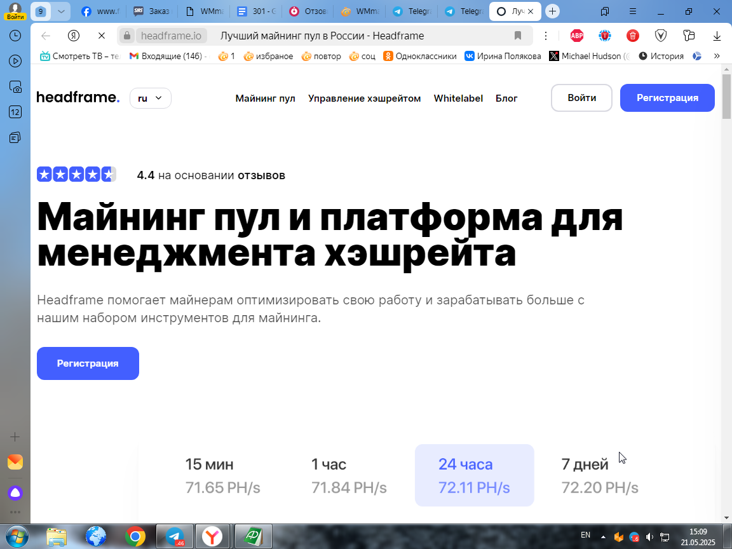Open the ABP Adblock Plus extension
732x549 pixels.
click(x=577, y=36)
